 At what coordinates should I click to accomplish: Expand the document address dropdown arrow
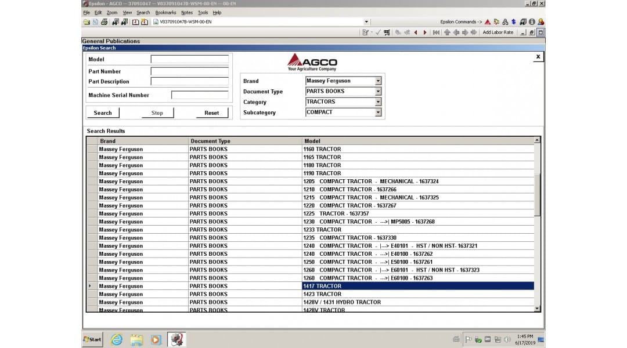click(x=366, y=22)
